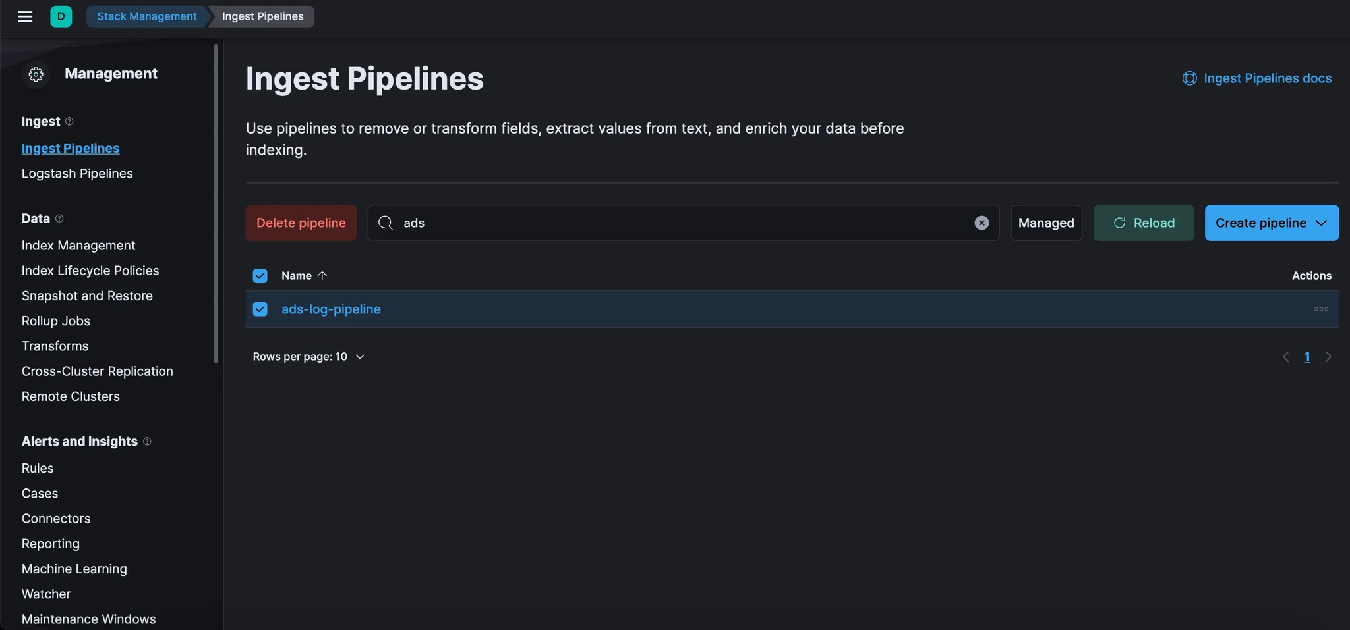The image size is (1350, 630).
Task: Open the Rows per page dropdown
Action: (308, 357)
